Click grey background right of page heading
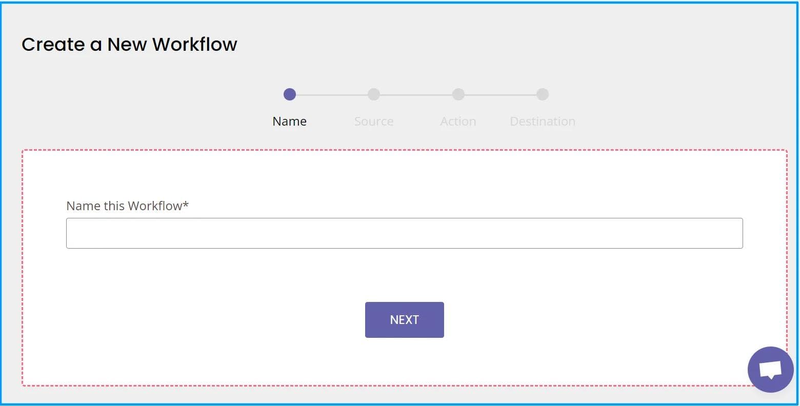The height and width of the screenshot is (406, 800). 513,45
